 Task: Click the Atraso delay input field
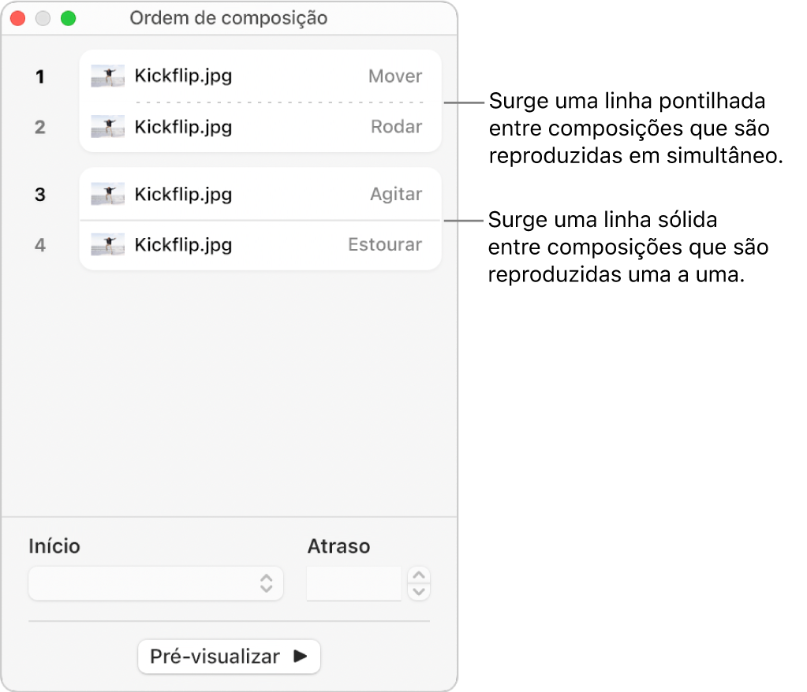pos(354,583)
